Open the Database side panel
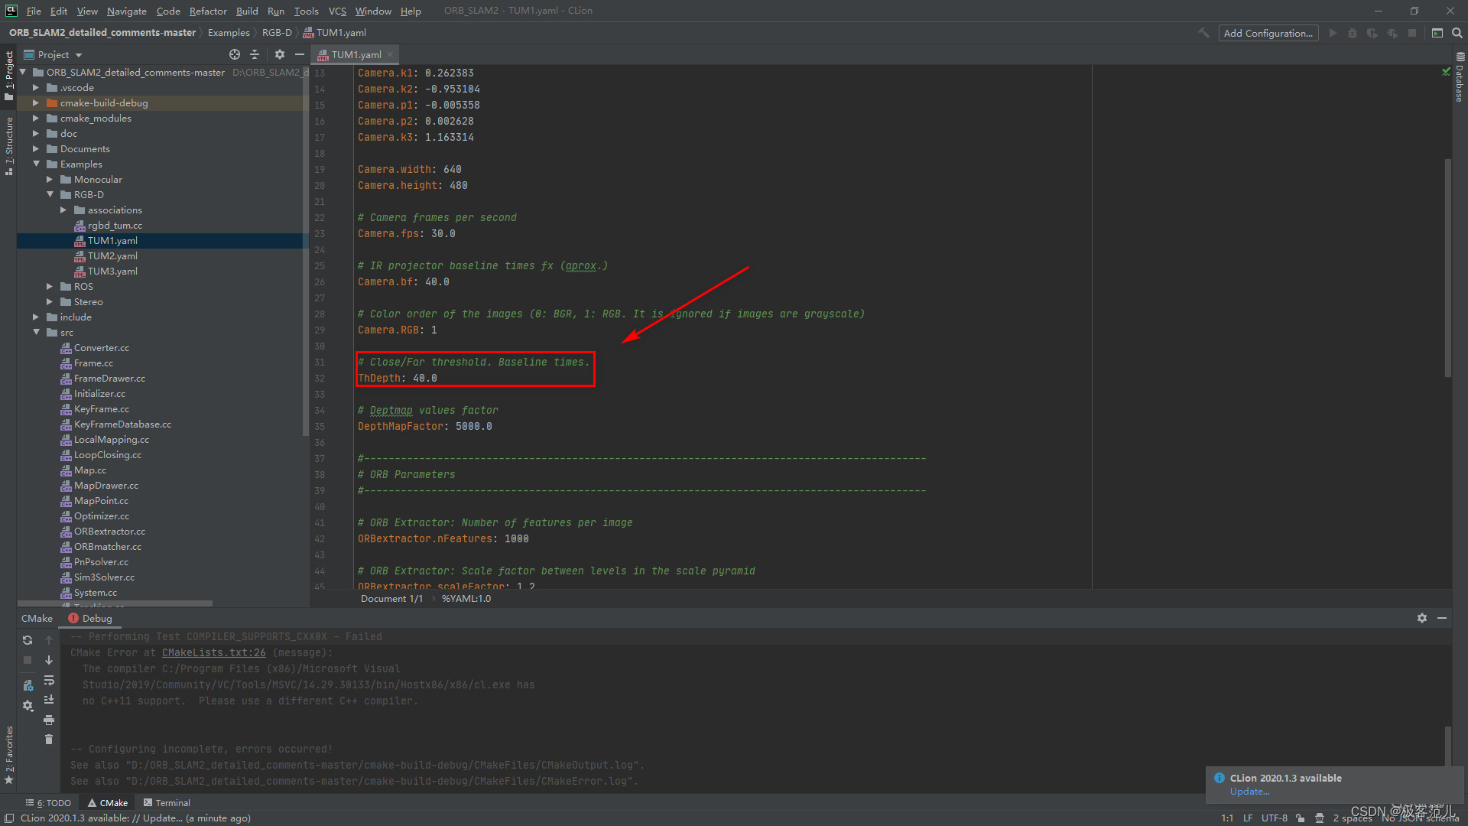Viewport: 1468px width, 826px height. pyautogui.click(x=1460, y=76)
